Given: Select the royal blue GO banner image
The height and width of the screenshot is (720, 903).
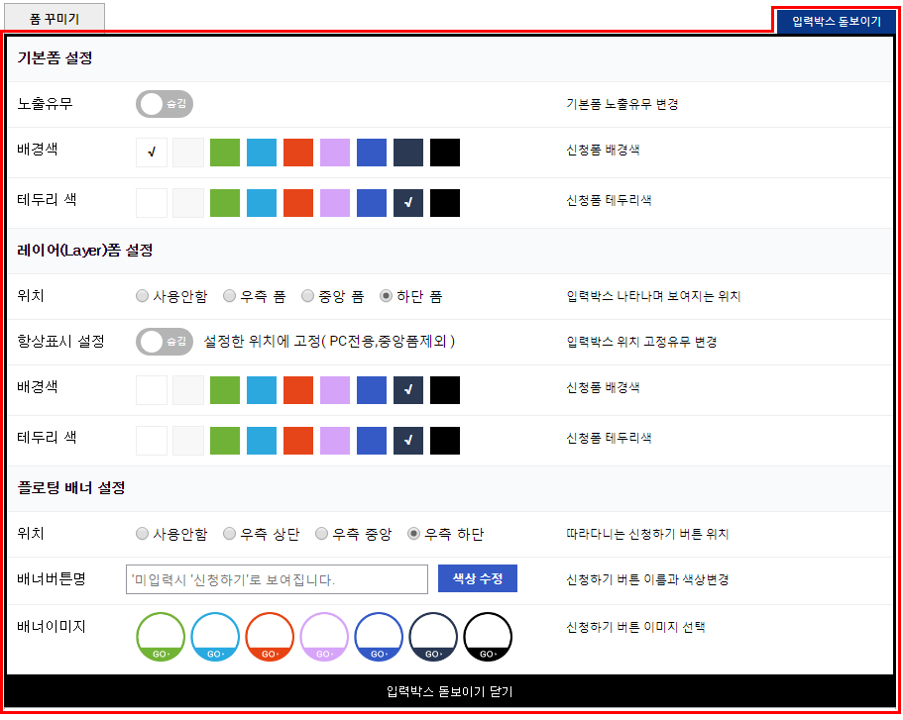Looking at the screenshot, I should (379, 637).
